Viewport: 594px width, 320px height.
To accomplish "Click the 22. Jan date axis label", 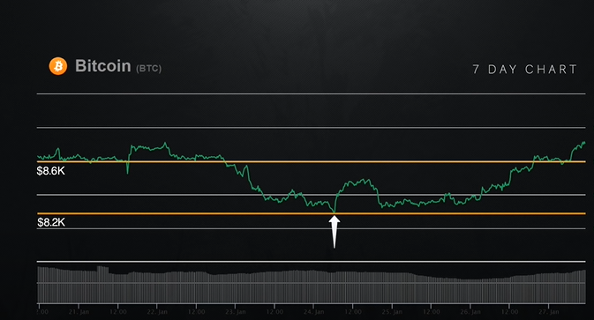I will (x=157, y=312).
